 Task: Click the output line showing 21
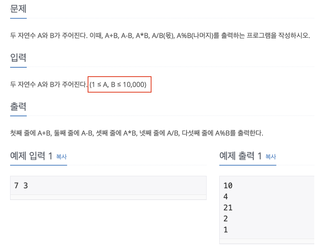(x=227, y=208)
